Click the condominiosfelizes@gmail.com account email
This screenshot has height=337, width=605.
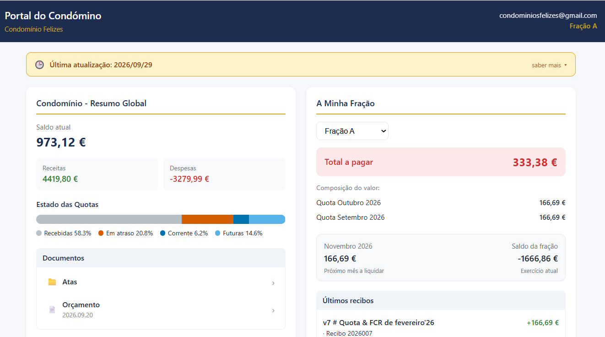(548, 16)
